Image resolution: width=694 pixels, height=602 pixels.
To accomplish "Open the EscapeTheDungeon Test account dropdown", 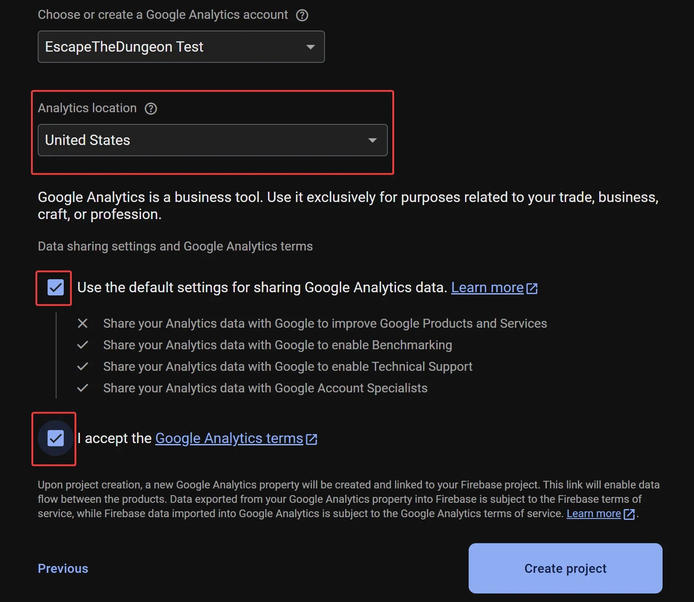I will tap(181, 47).
